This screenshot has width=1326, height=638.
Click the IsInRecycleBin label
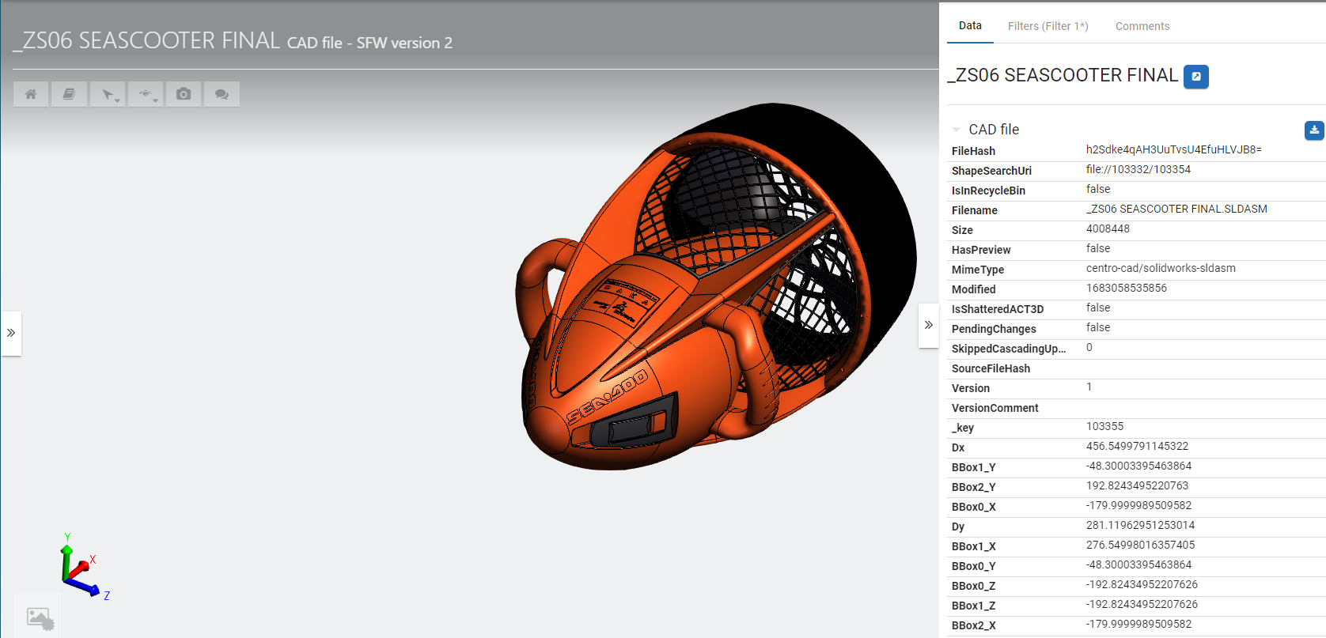tap(988, 191)
